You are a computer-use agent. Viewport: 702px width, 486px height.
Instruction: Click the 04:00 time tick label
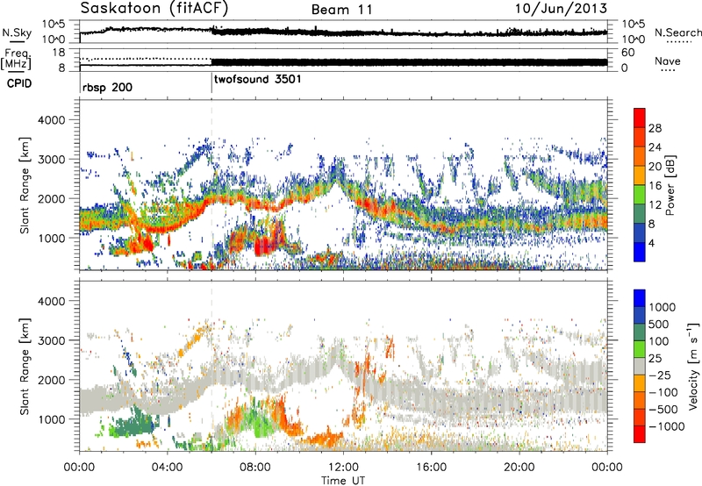coord(167,468)
